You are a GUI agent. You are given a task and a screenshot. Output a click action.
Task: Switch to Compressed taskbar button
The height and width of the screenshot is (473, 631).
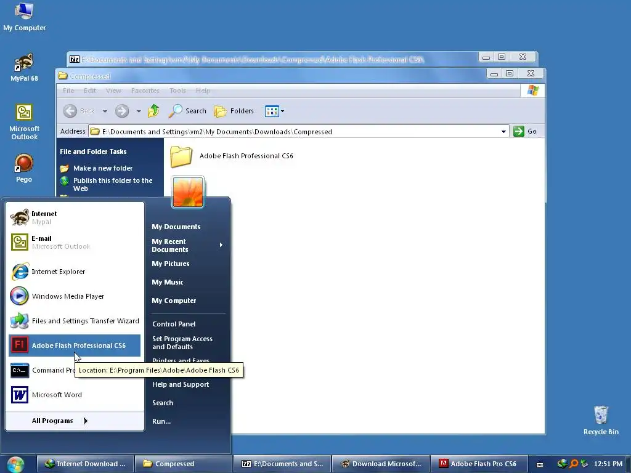[x=183, y=464]
